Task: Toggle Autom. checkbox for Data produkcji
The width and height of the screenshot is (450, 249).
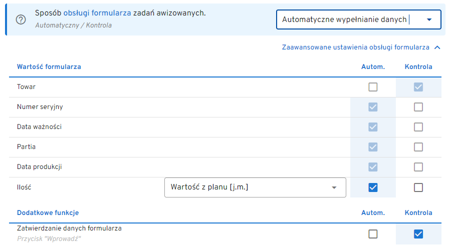Action: pyautogui.click(x=373, y=167)
